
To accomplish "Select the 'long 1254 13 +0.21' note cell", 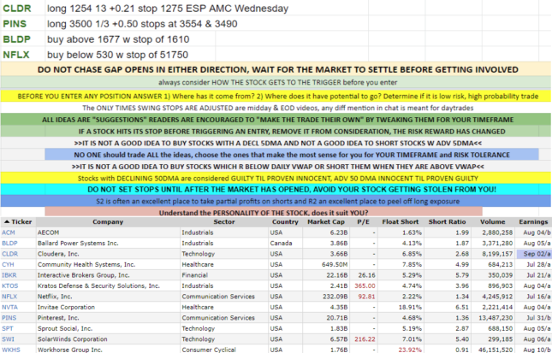I will point(206,8).
